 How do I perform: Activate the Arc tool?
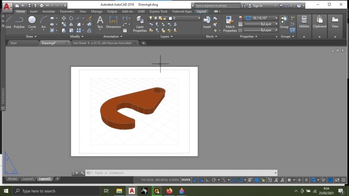pyautogui.click(x=44, y=22)
